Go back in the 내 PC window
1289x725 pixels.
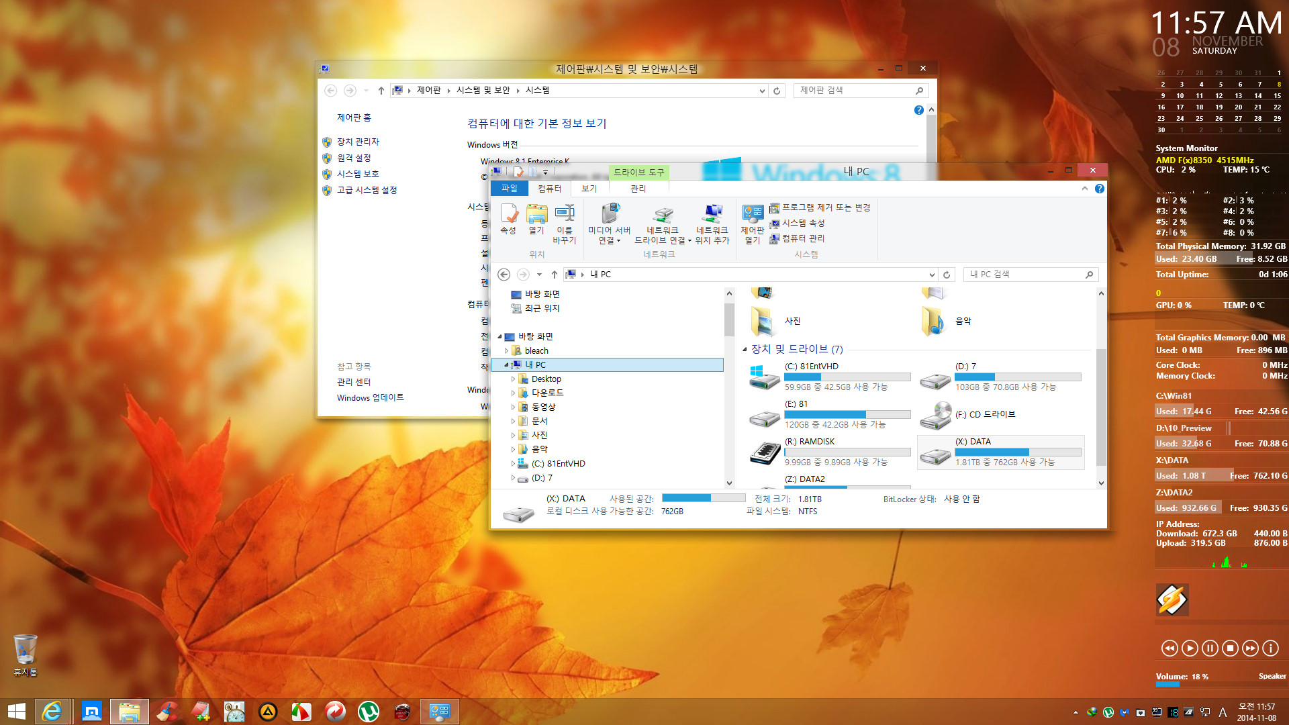tap(504, 274)
